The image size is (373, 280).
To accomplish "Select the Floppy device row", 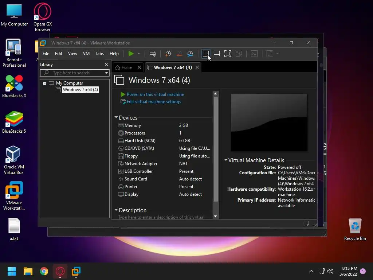I will (164, 156).
